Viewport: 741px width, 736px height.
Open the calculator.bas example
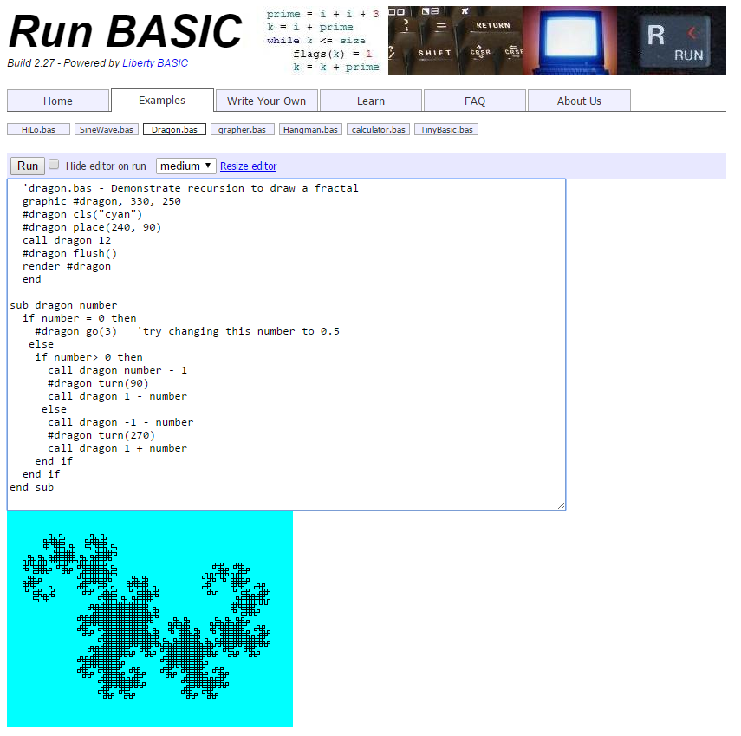coord(377,128)
